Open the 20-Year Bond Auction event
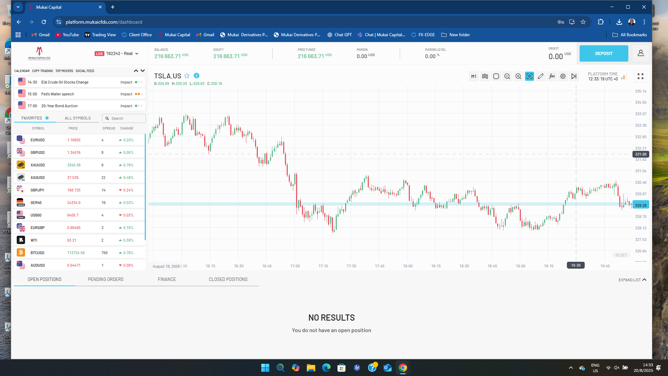 (x=80, y=106)
